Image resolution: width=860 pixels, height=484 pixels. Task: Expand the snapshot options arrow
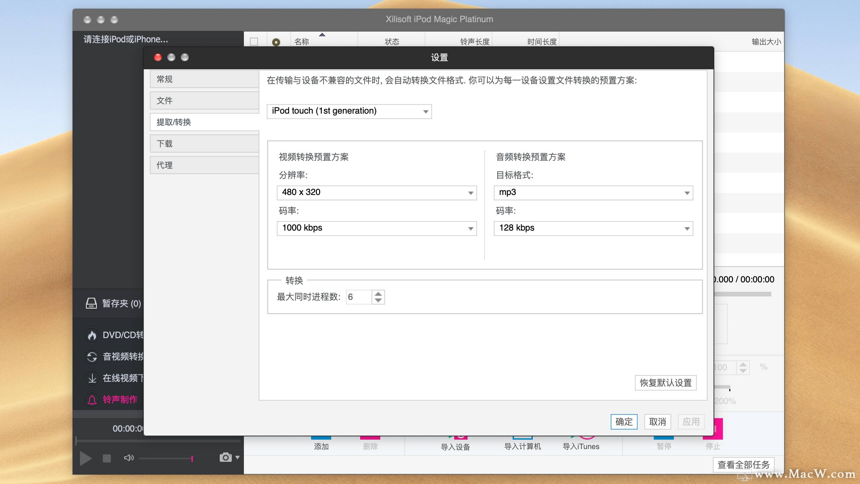point(238,457)
